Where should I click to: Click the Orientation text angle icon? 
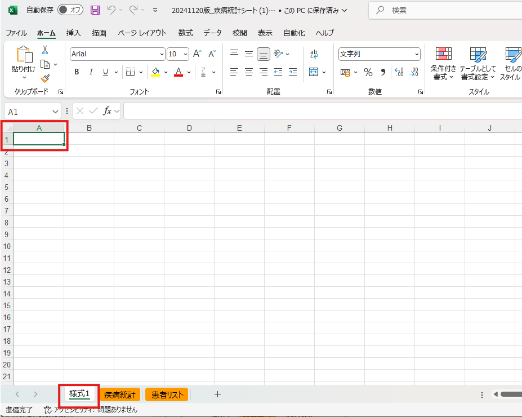click(278, 54)
